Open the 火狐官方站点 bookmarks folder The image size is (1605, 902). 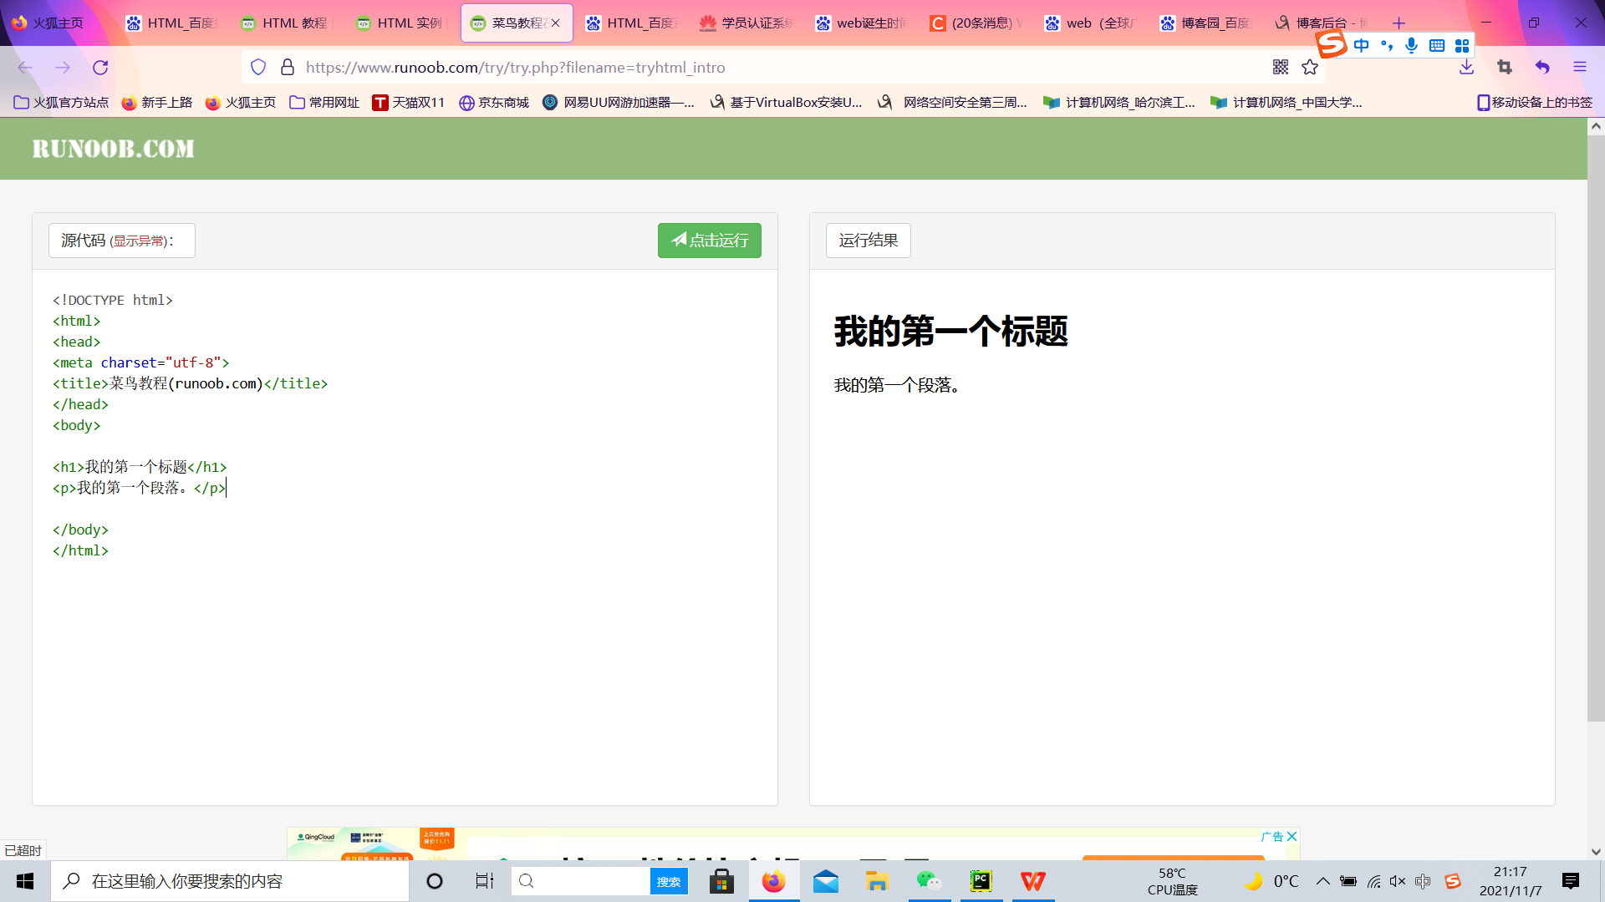[x=62, y=103]
